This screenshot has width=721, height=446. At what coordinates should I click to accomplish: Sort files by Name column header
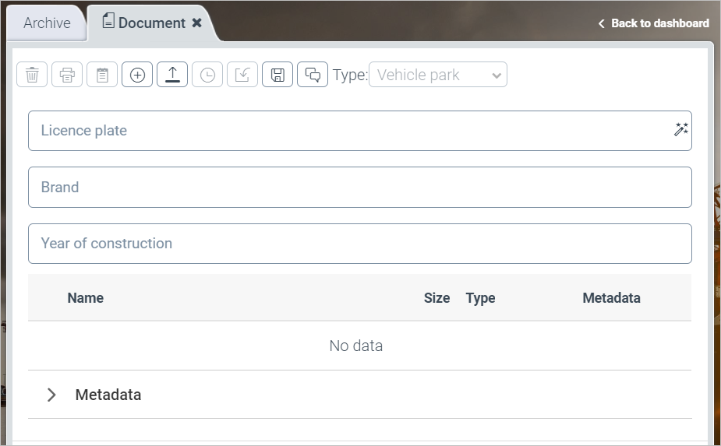coord(85,297)
